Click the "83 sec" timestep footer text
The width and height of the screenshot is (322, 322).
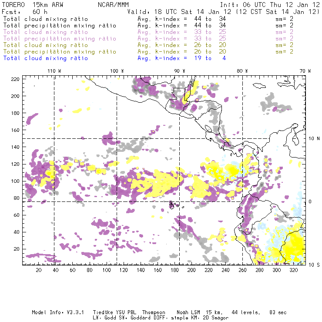278,312
